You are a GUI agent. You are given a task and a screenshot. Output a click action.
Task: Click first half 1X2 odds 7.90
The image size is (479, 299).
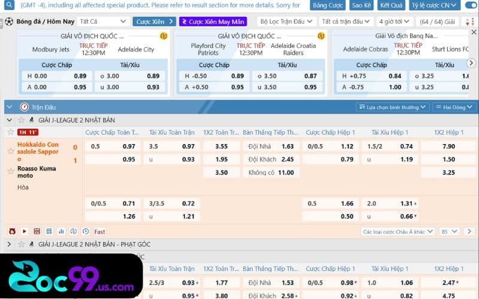pos(448,147)
